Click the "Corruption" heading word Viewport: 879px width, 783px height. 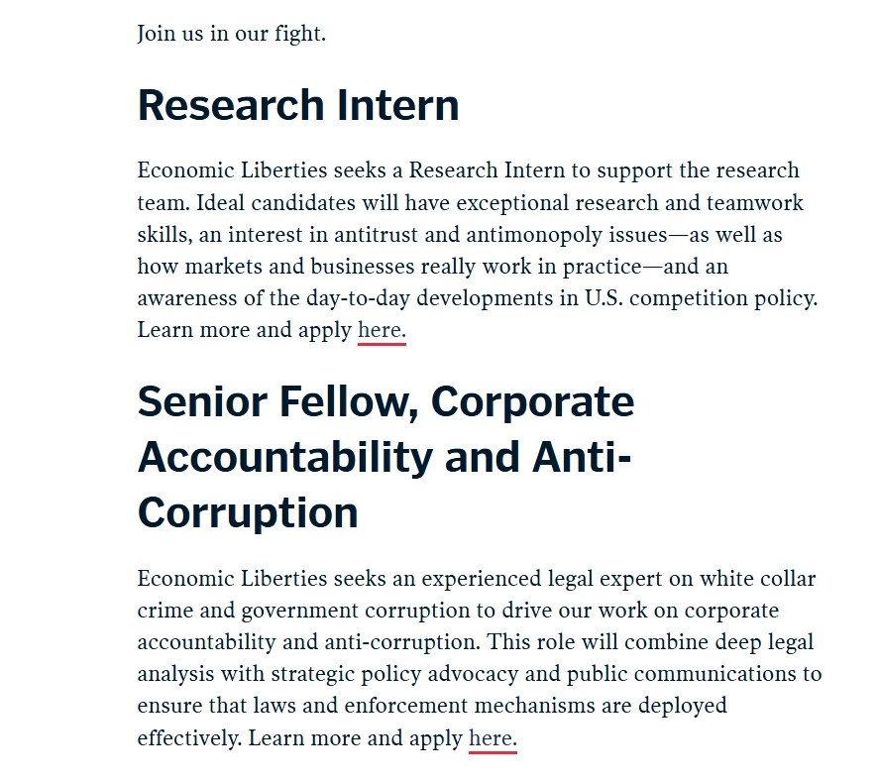(248, 512)
